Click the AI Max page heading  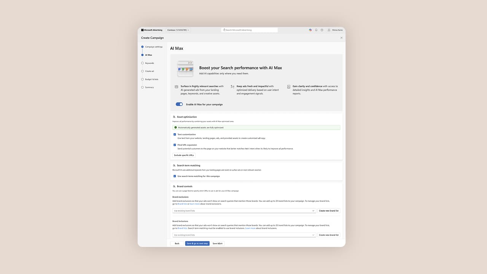177,48
